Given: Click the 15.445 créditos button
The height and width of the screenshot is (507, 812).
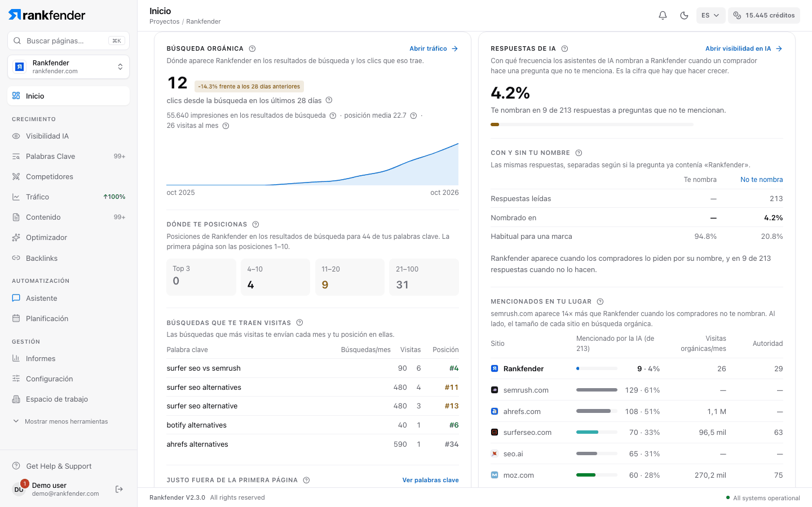Looking at the screenshot, I should point(764,15).
